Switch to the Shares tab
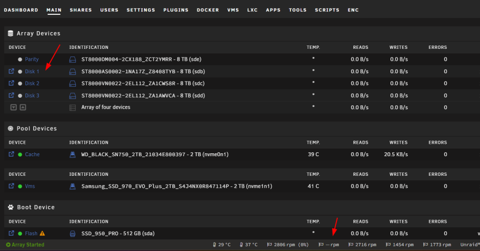Viewport: 480px width, 251px height. 81,10
